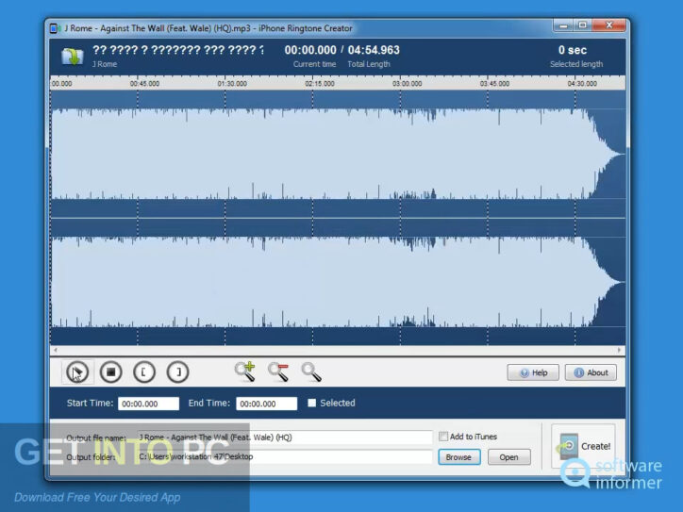The width and height of the screenshot is (683, 512).
Task: Click the End Time field
Action: coord(267,404)
